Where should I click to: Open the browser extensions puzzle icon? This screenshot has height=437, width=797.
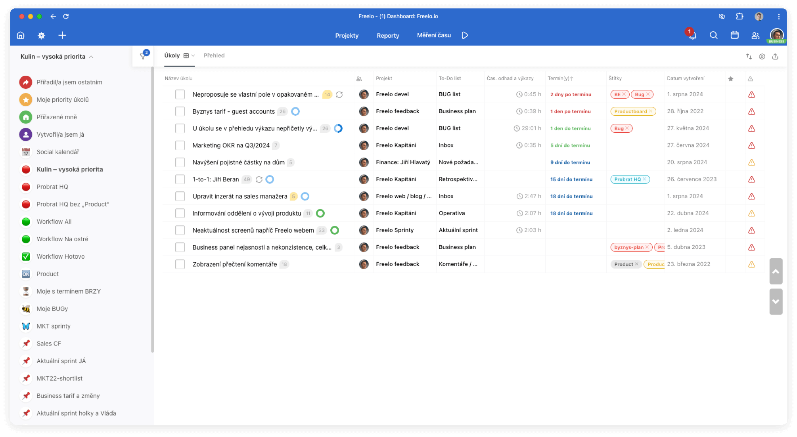point(740,16)
